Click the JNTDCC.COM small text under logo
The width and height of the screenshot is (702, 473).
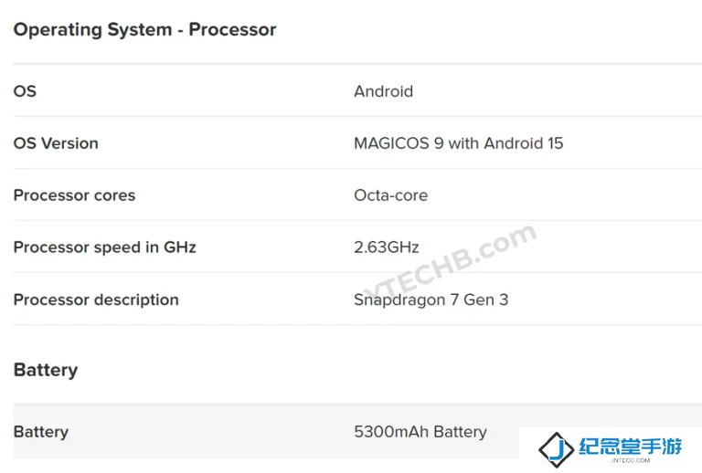click(631, 460)
